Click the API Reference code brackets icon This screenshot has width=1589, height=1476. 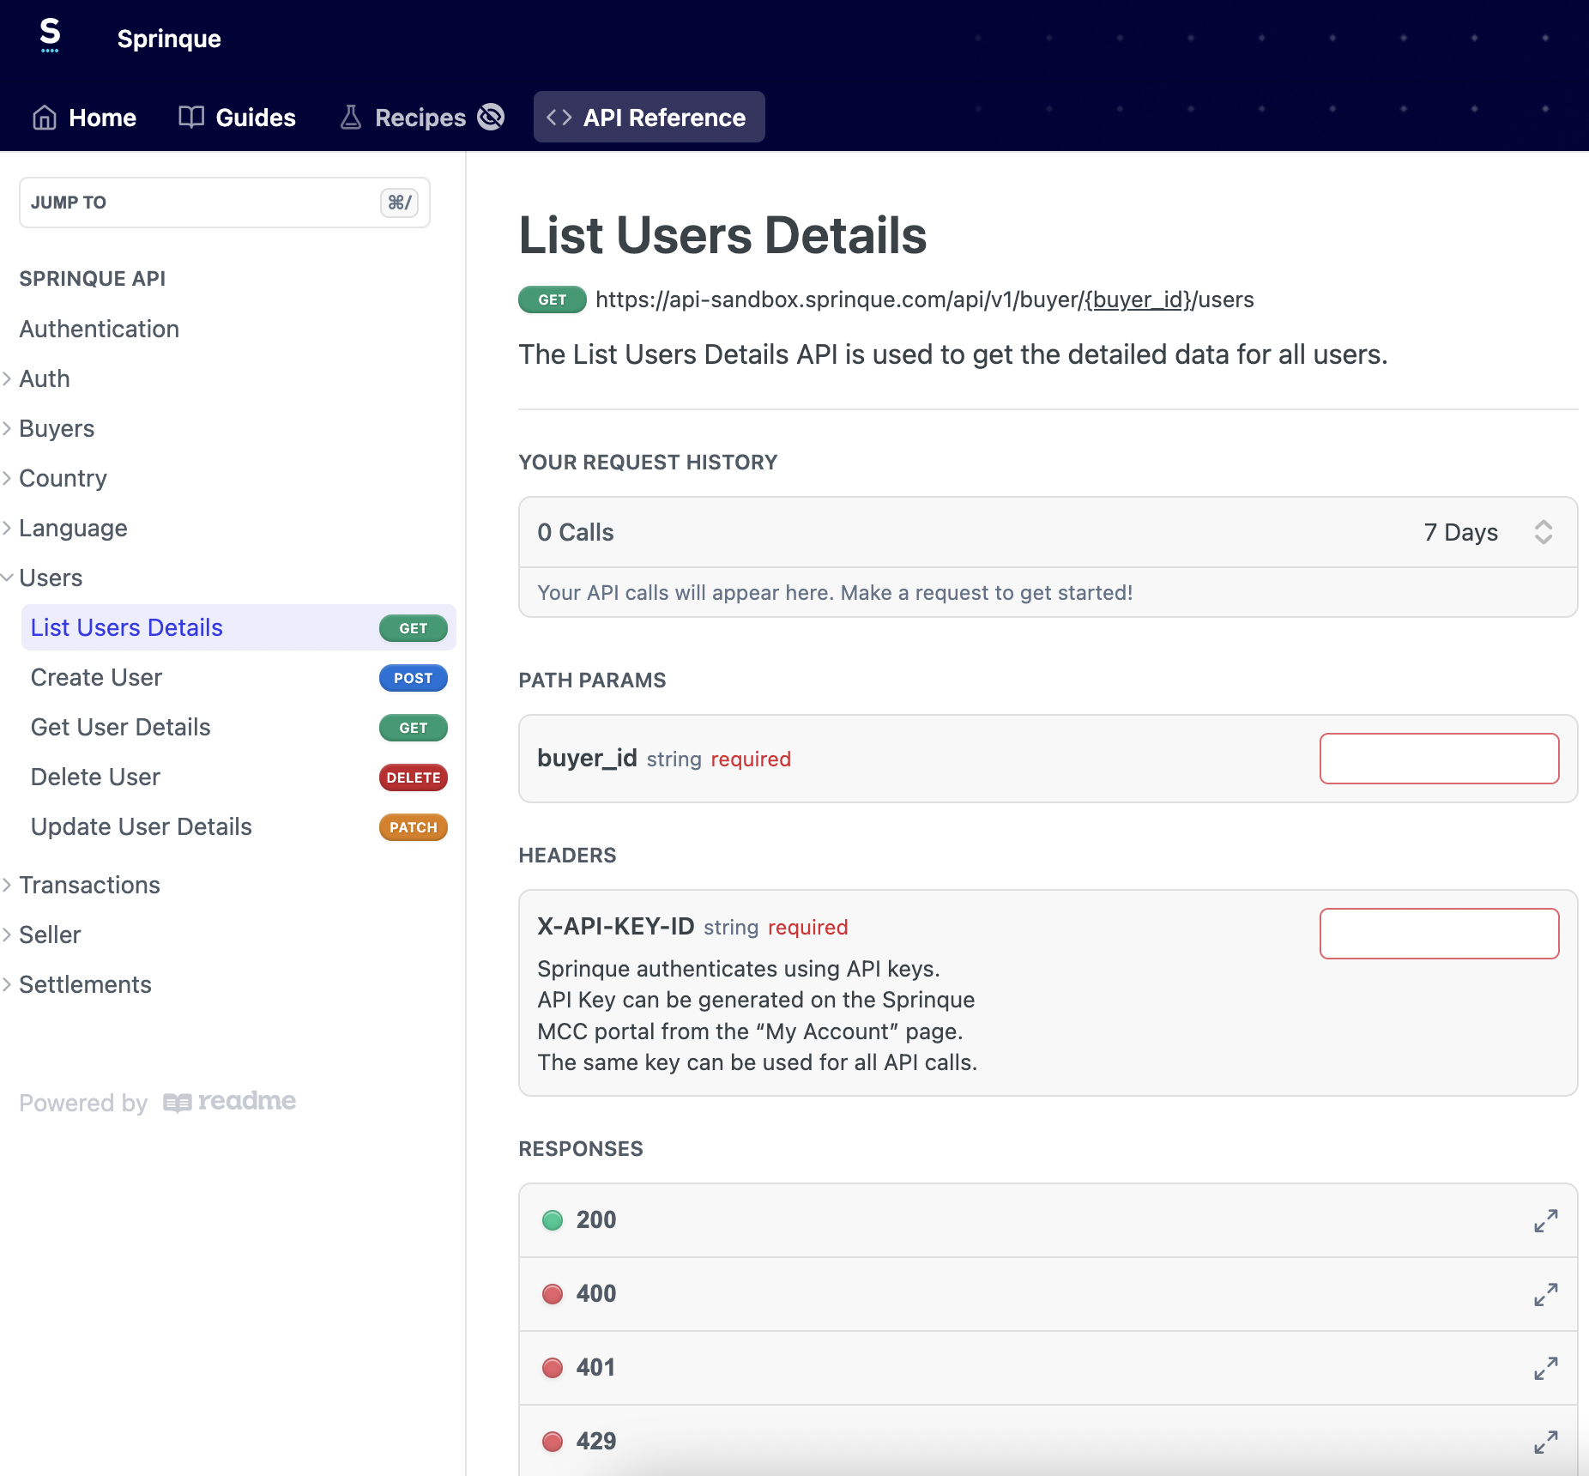(559, 118)
